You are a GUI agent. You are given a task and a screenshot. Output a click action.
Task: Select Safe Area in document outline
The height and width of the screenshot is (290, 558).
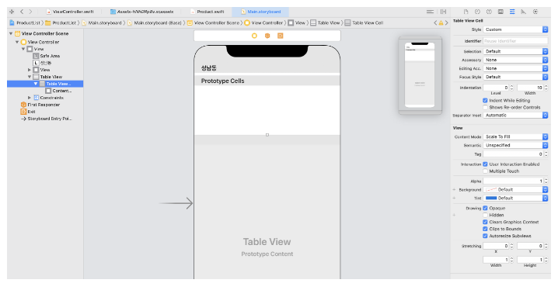pos(47,56)
